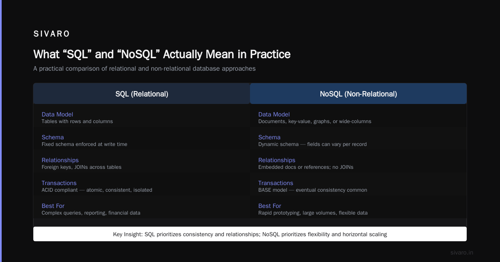Select the NoSQL (Non-Relational) column header
The image size is (500, 262).
point(358,94)
